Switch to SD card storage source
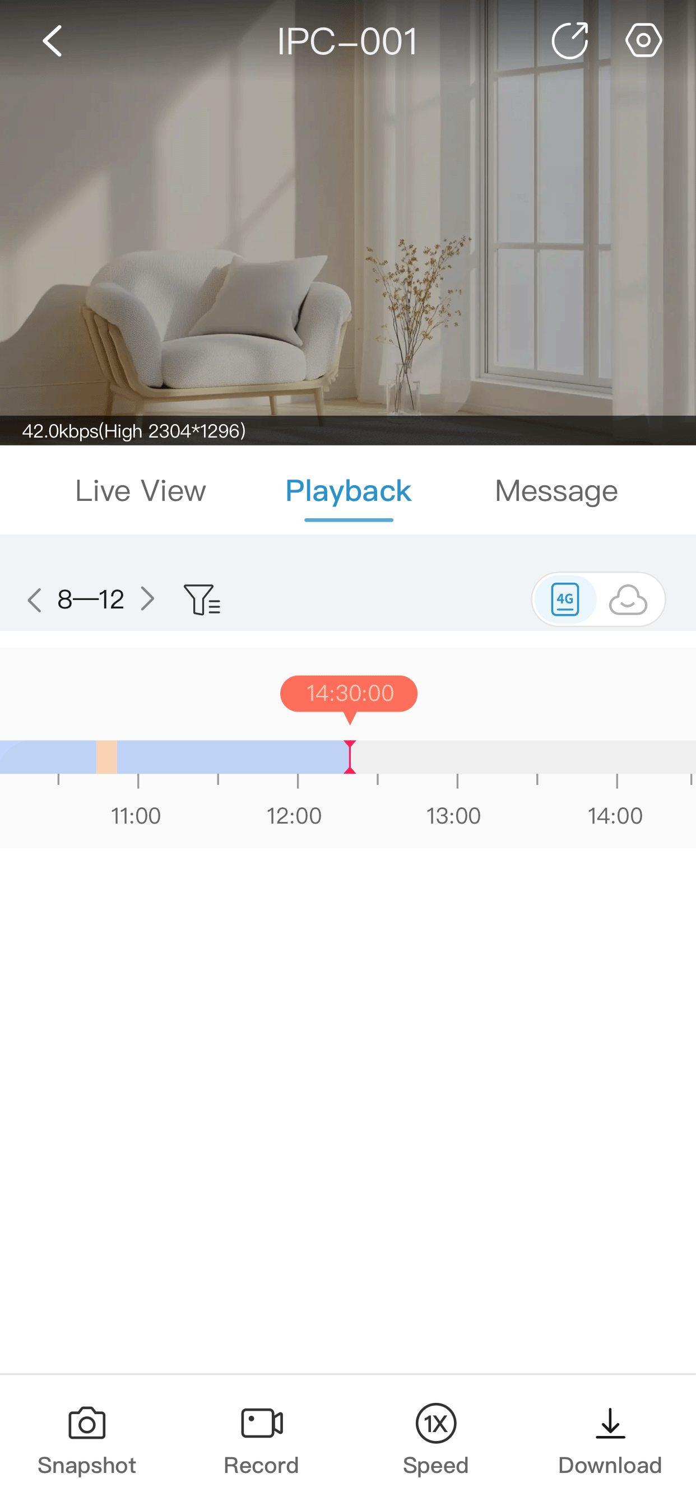This screenshot has width=696, height=1506. (x=565, y=599)
